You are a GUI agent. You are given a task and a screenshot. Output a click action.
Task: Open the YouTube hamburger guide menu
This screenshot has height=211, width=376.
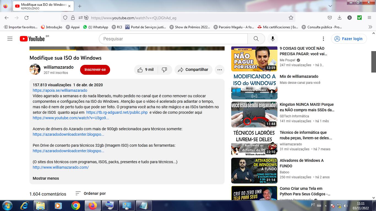pos(10,39)
